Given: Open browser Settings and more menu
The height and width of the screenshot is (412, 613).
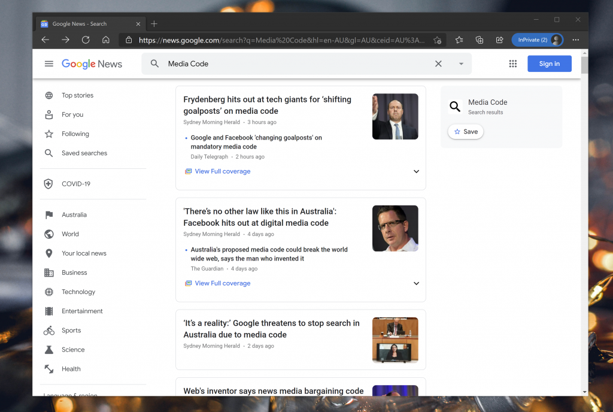Looking at the screenshot, I should [x=575, y=40].
